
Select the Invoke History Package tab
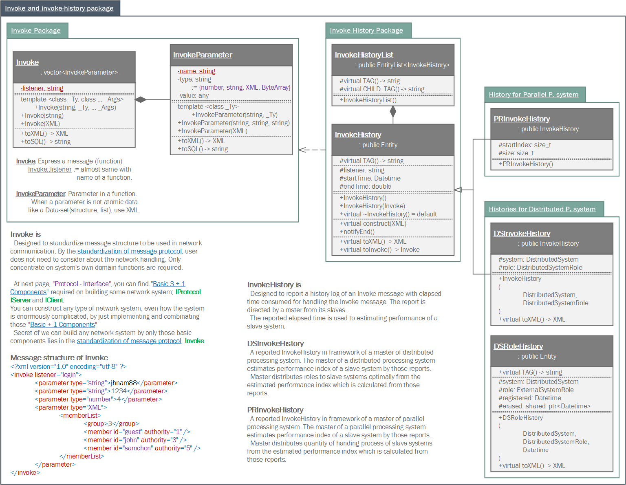click(x=366, y=31)
